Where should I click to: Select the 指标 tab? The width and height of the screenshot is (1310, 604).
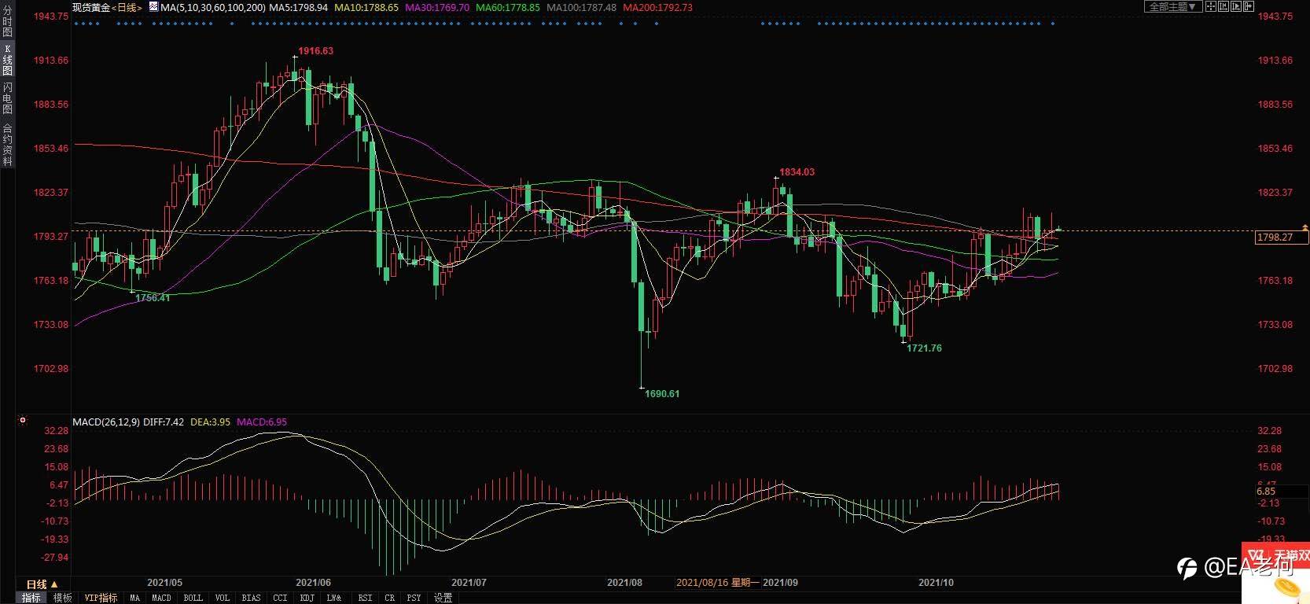tap(31, 598)
